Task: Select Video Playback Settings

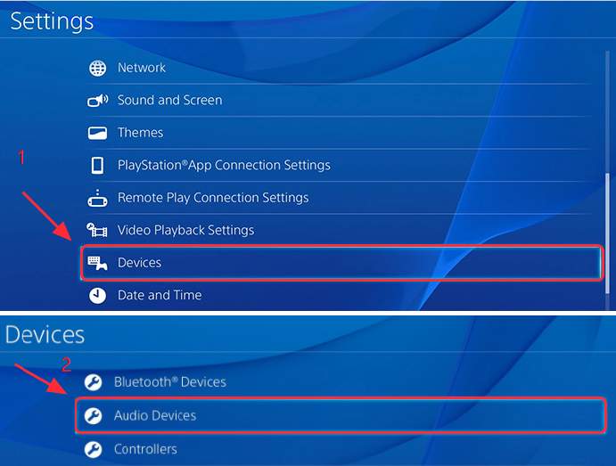Action: 339,230
